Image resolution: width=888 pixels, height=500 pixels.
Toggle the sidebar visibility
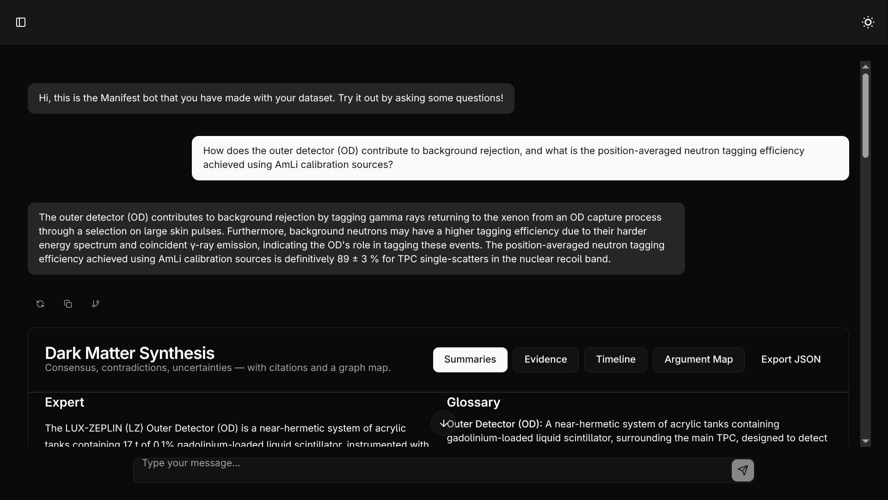point(20,22)
